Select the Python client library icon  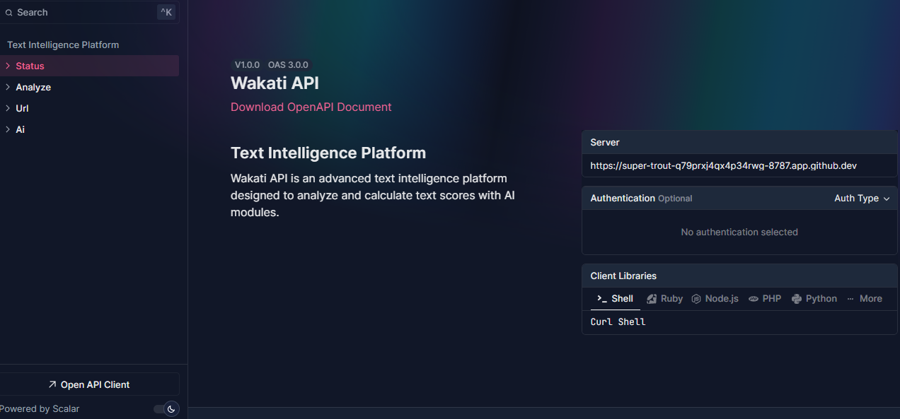[794, 298]
